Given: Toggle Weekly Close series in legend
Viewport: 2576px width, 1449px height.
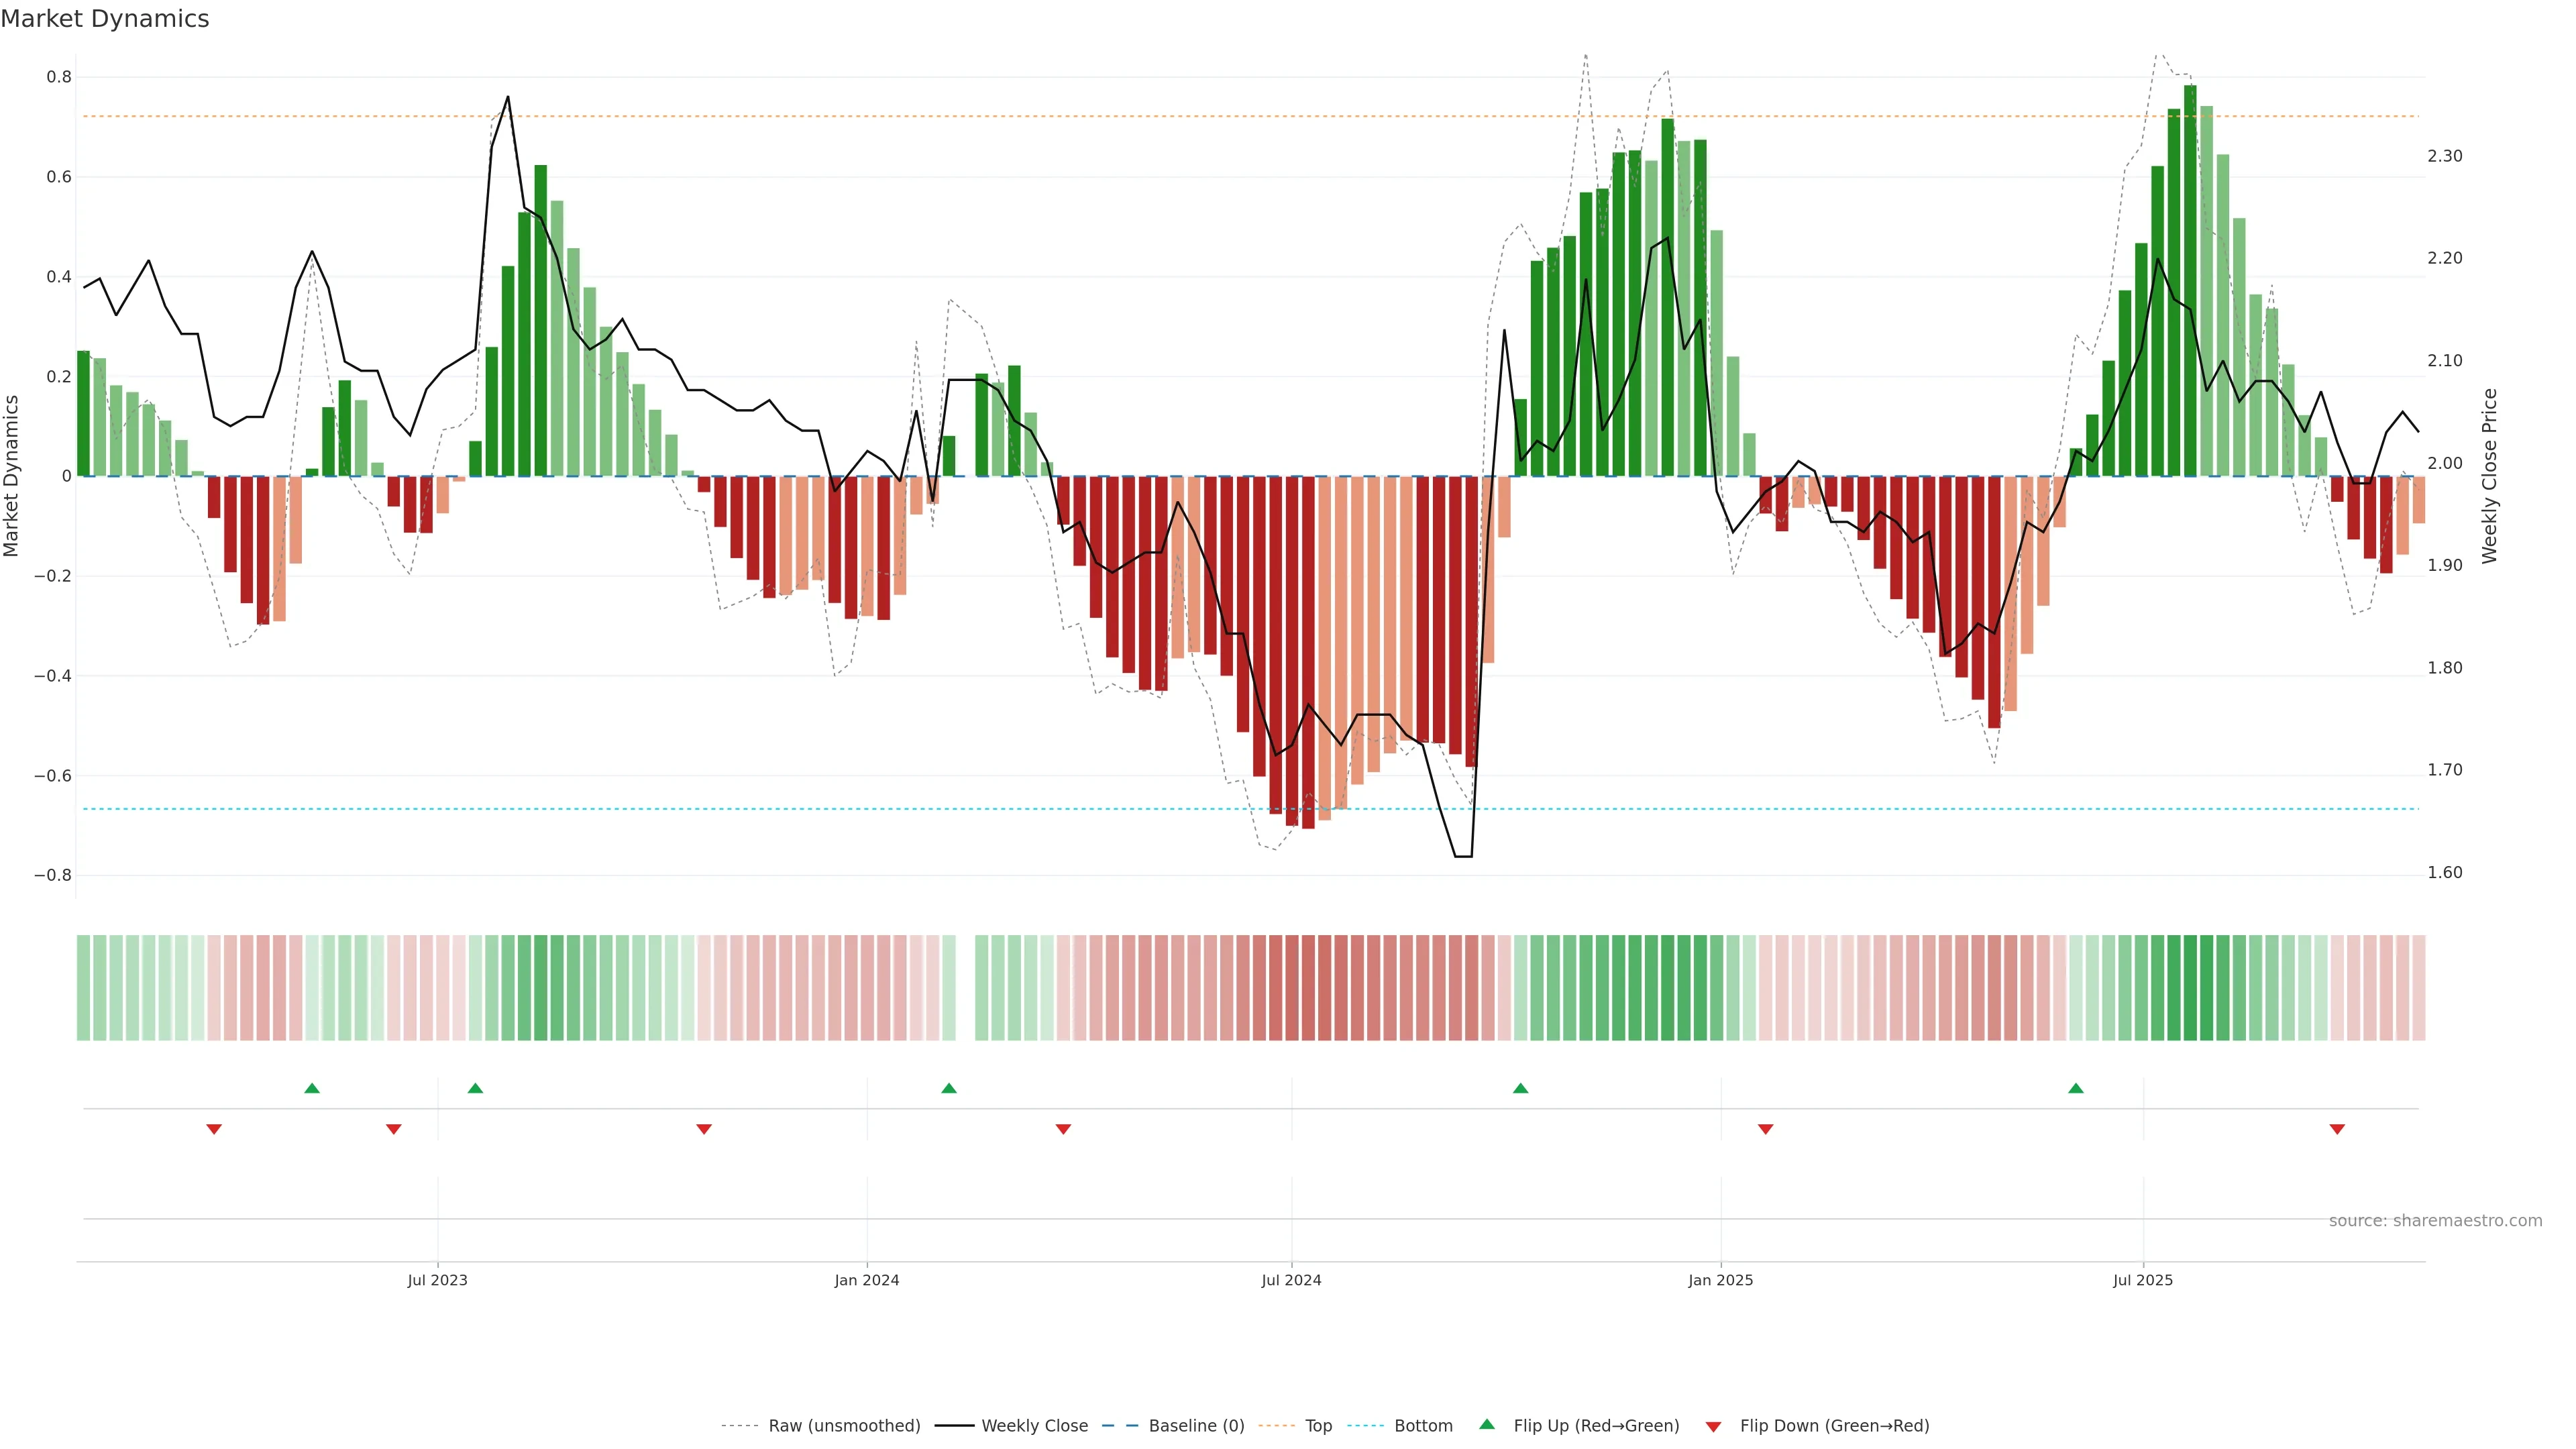Looking at the screenshot, I should (x=1034, y=1426).
